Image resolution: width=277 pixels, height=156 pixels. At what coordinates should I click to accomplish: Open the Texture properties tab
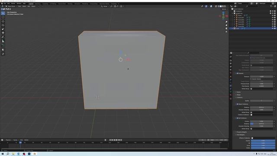(x=231, y=98)
